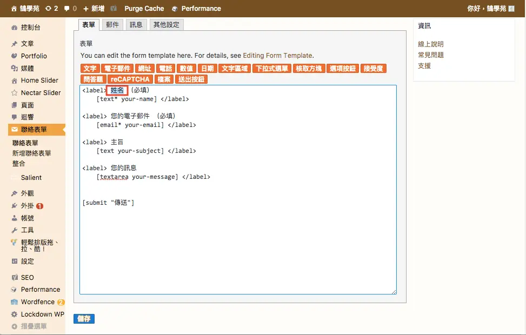
Task: Insert a 電子郵件 field tag
Action: (x=117, y=69)
